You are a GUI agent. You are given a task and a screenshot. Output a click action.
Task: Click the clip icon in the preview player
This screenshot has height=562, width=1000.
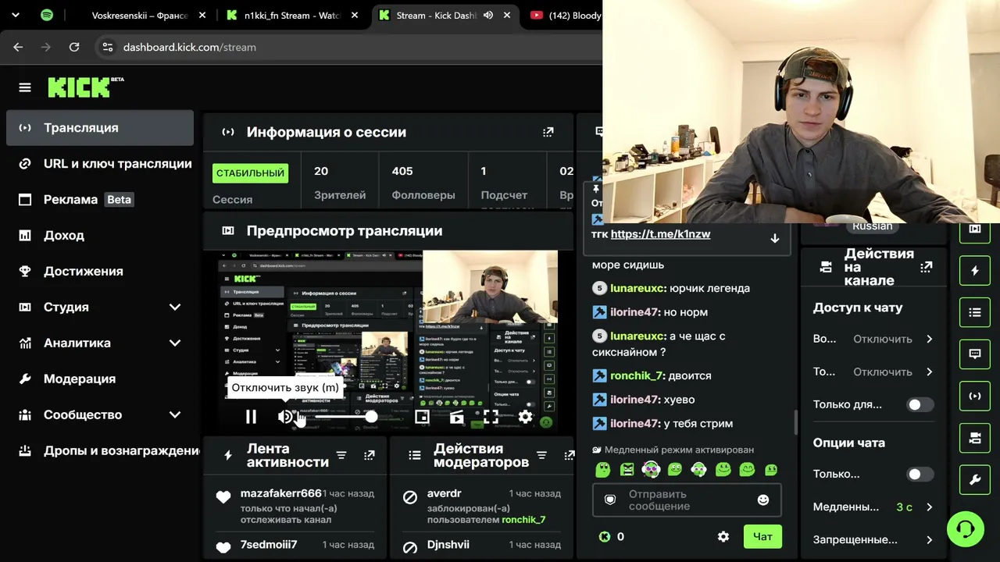coord(456,417)
